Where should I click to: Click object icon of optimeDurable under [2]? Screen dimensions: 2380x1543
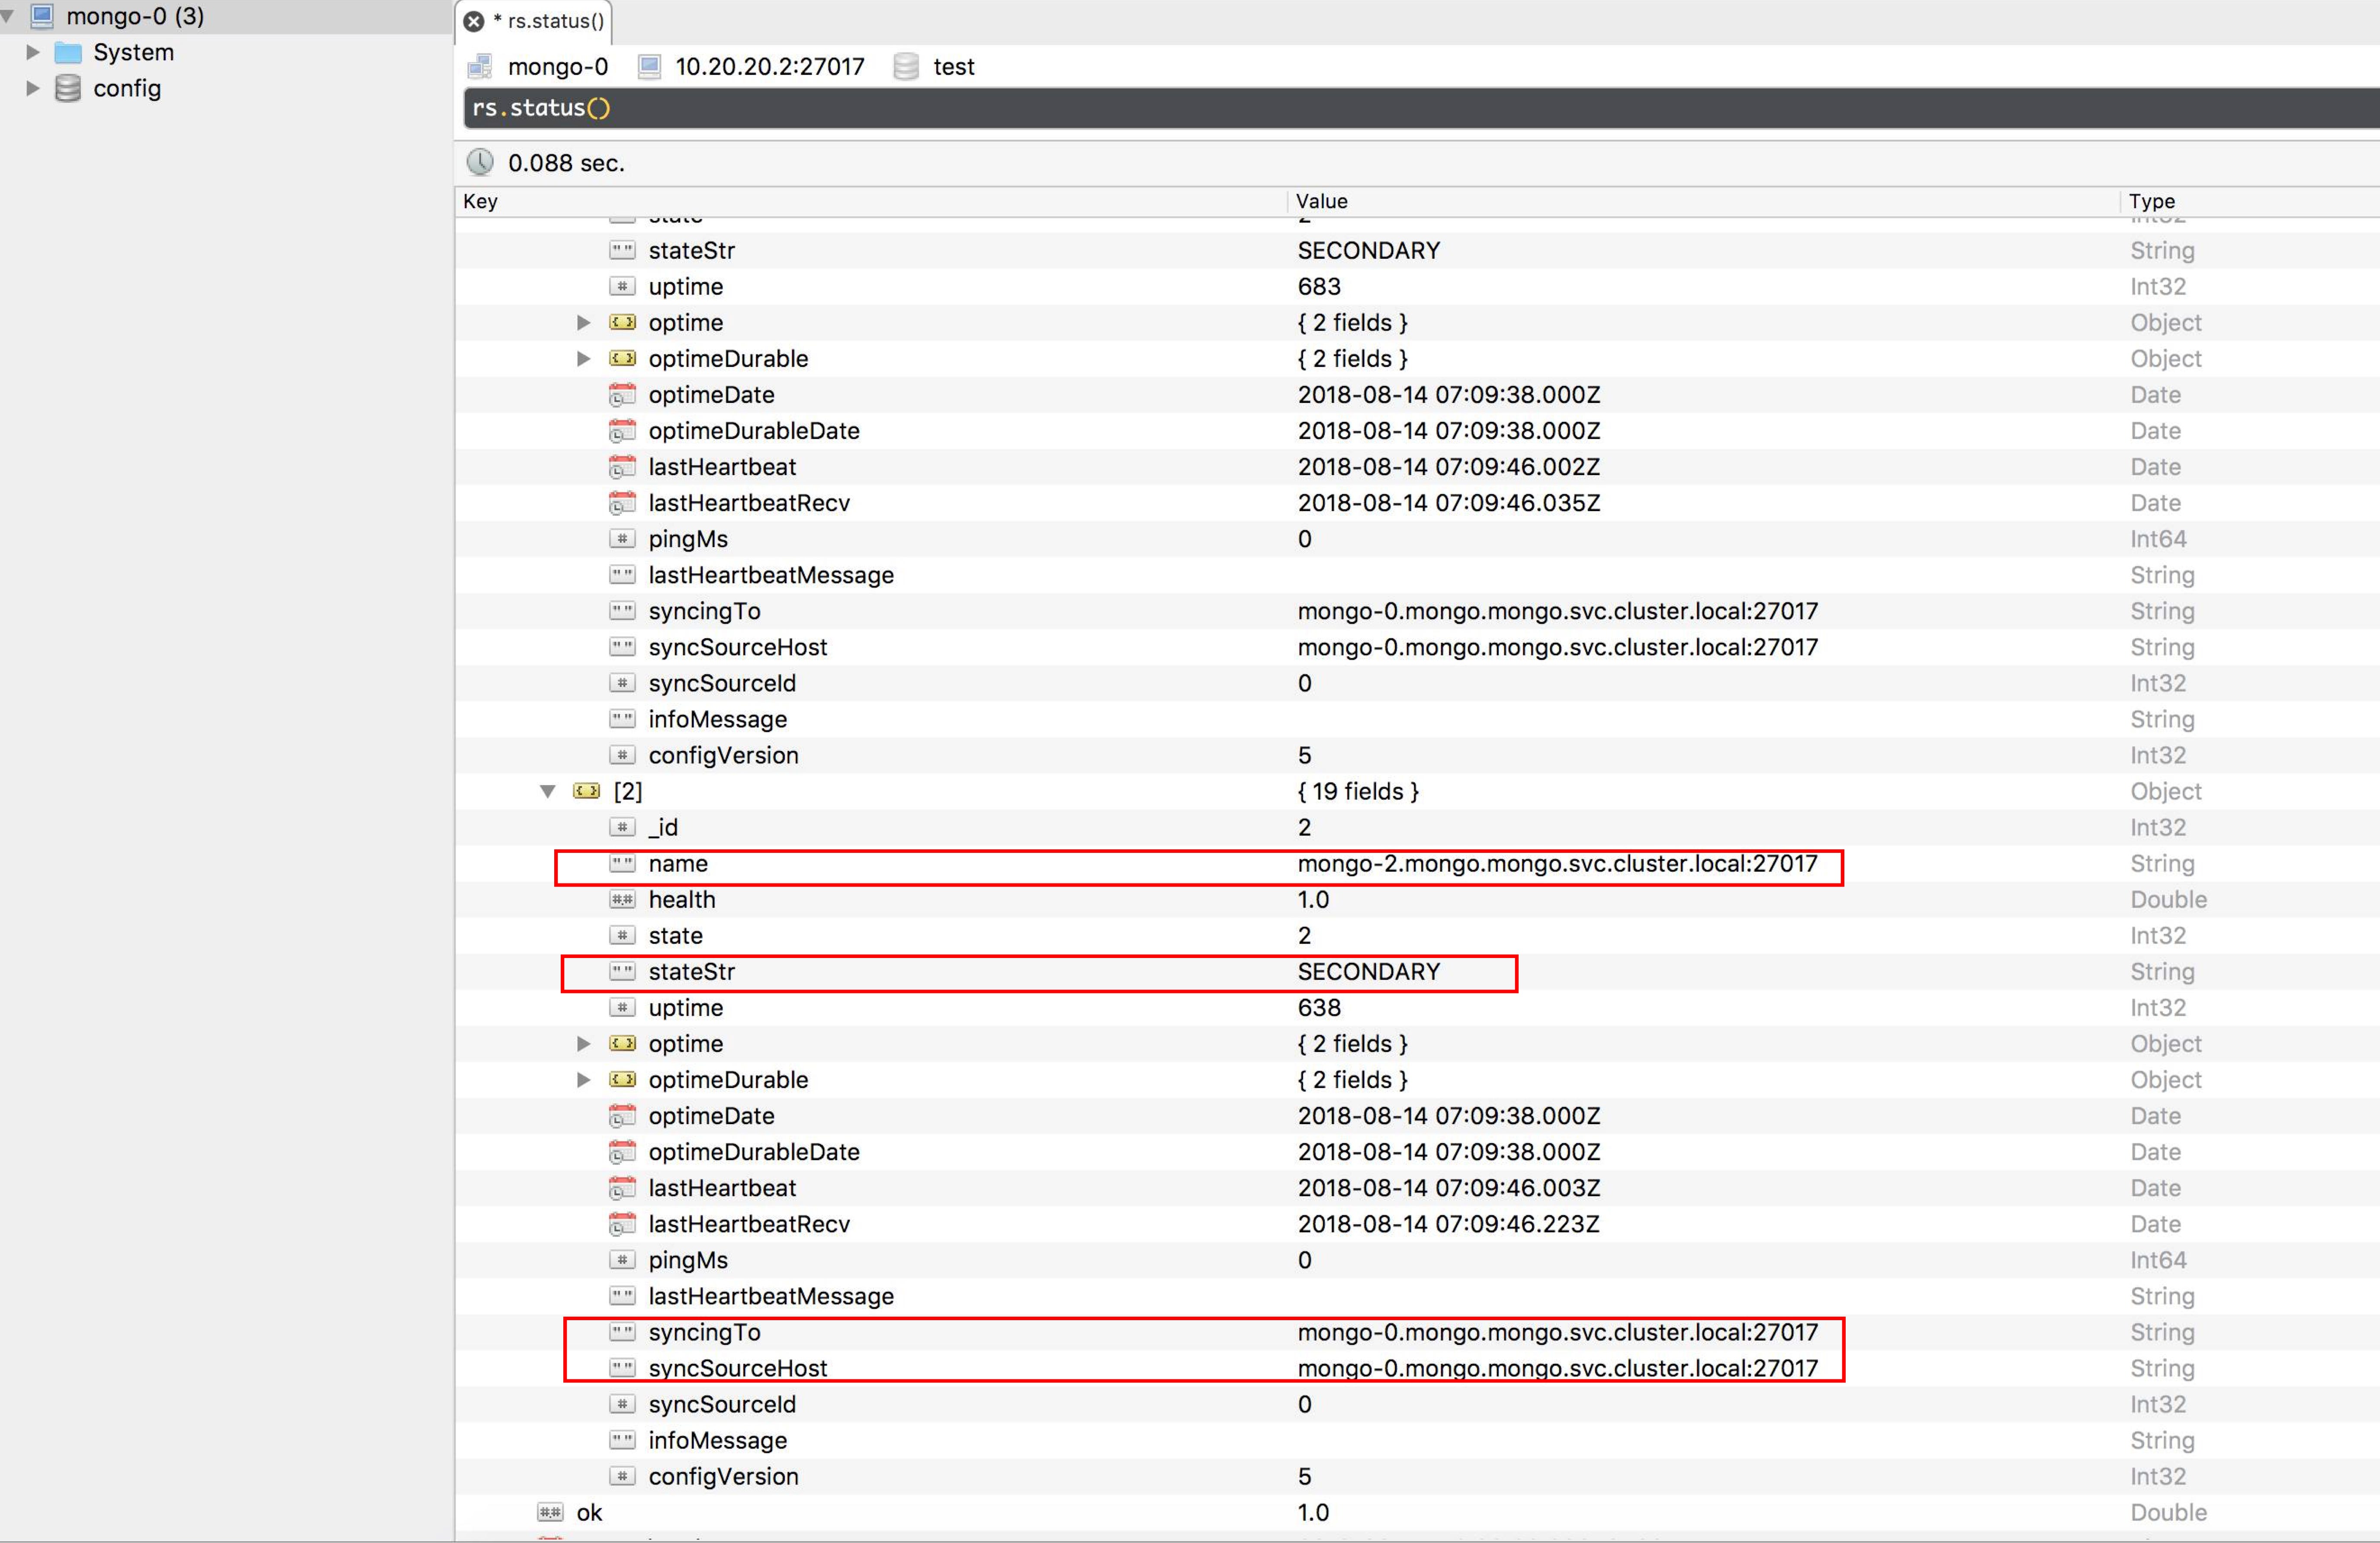(x=622, y=1079)
